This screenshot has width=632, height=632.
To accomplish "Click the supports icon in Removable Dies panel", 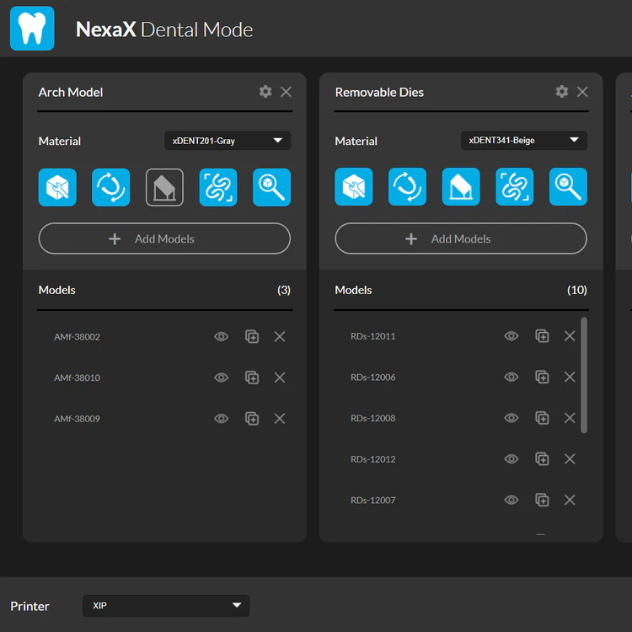I will [x=461, y=187].
